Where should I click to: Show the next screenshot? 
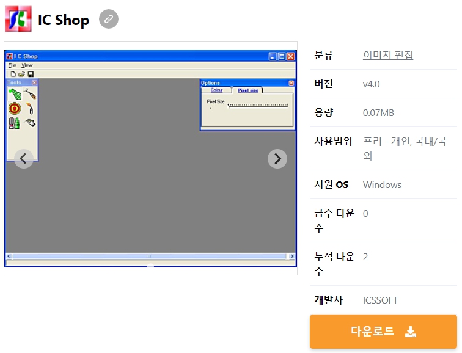coord(277,159)
